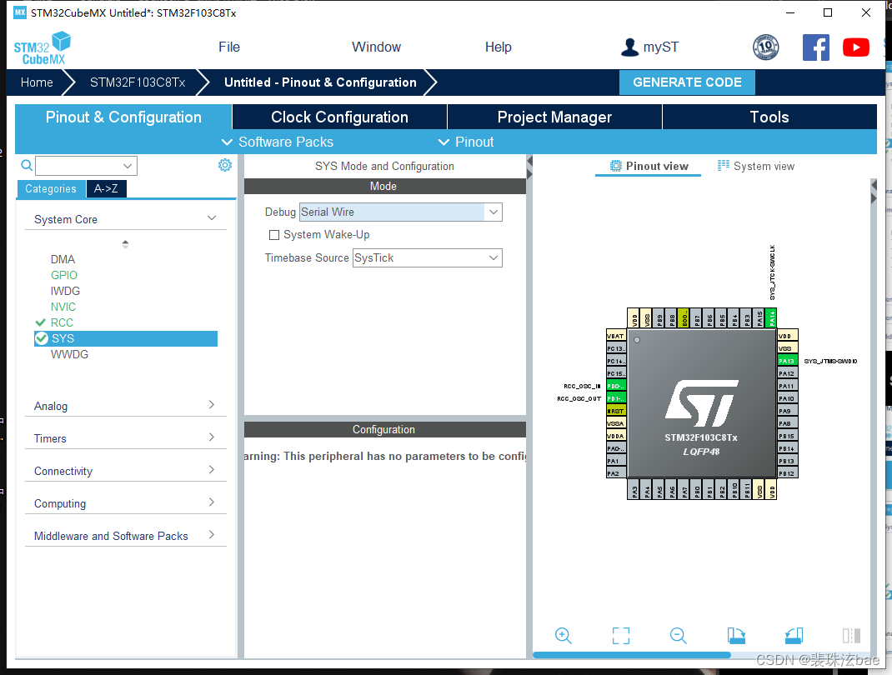Click the panel splitter arrows beside SYS Mode
892x675 pixels.
point(529,168)
